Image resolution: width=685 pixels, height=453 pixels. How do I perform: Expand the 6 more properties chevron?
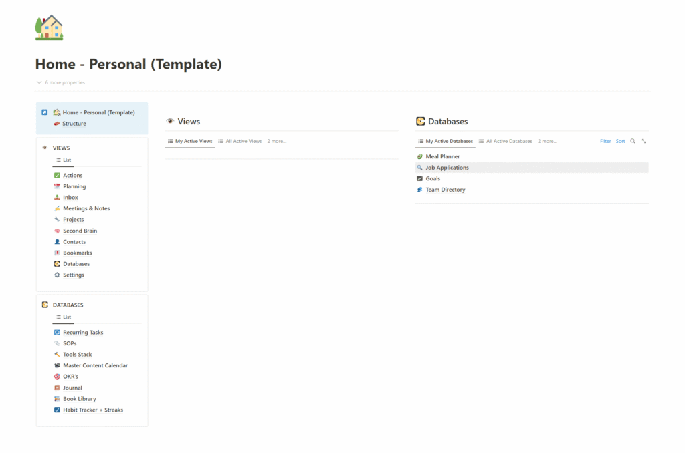[39, 82]
